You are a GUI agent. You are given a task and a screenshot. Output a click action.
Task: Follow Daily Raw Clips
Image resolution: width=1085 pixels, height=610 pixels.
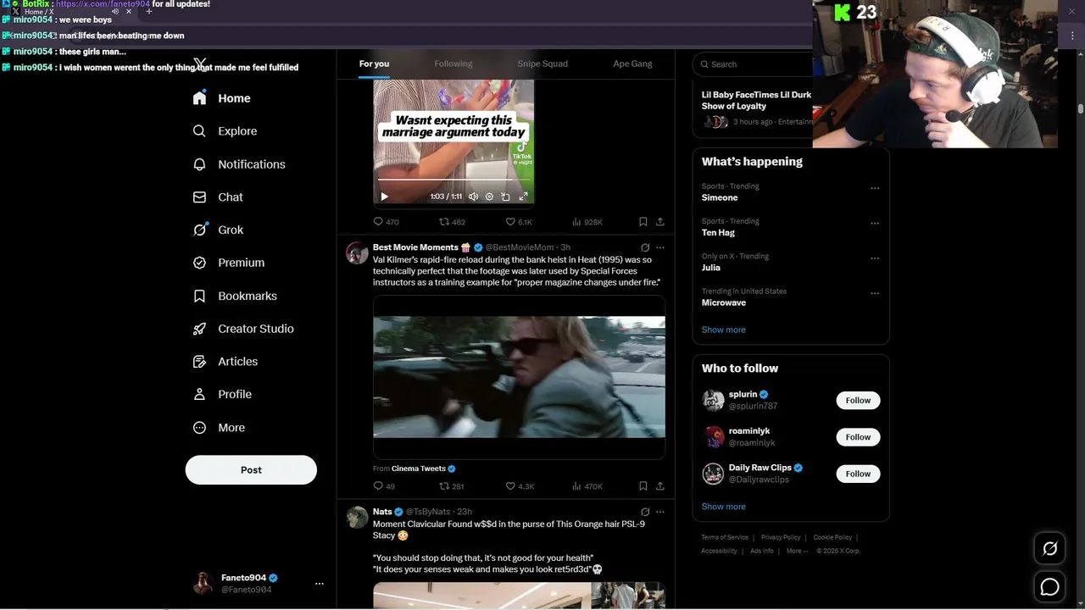coord(858,474)
